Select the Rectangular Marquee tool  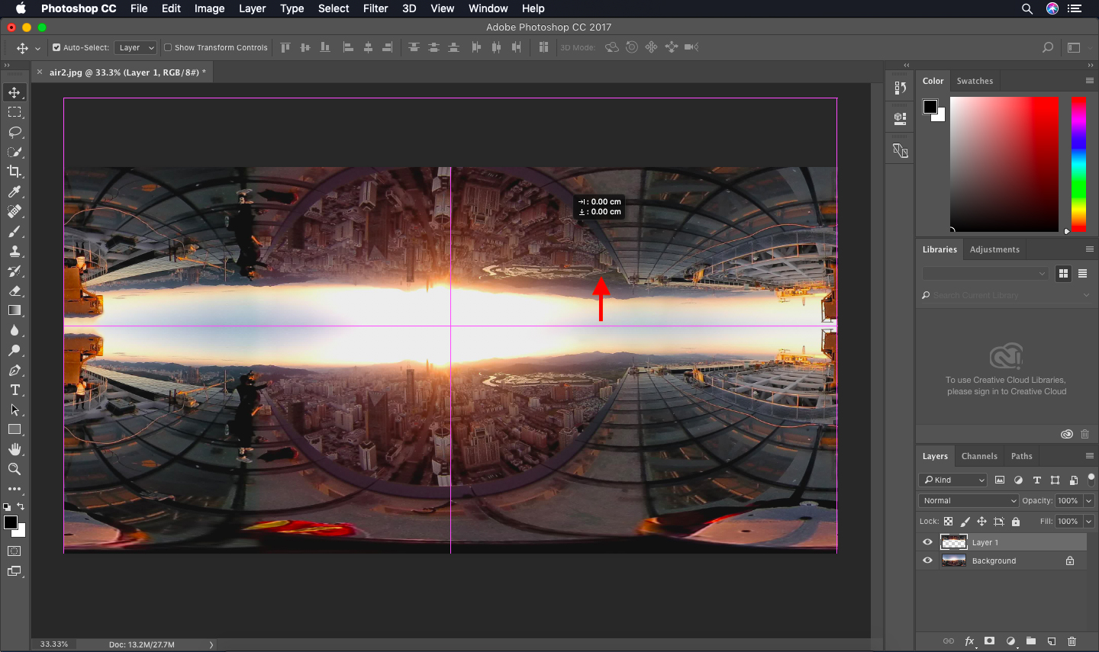coord(15,112)
